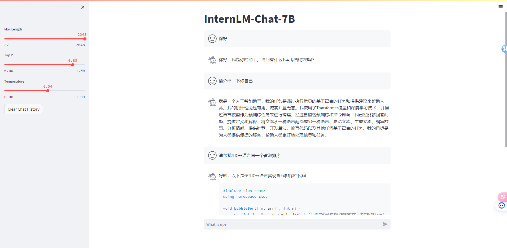Click the 0.85 Top P value
Screen dimensions: 507x248
click(73, 61)
